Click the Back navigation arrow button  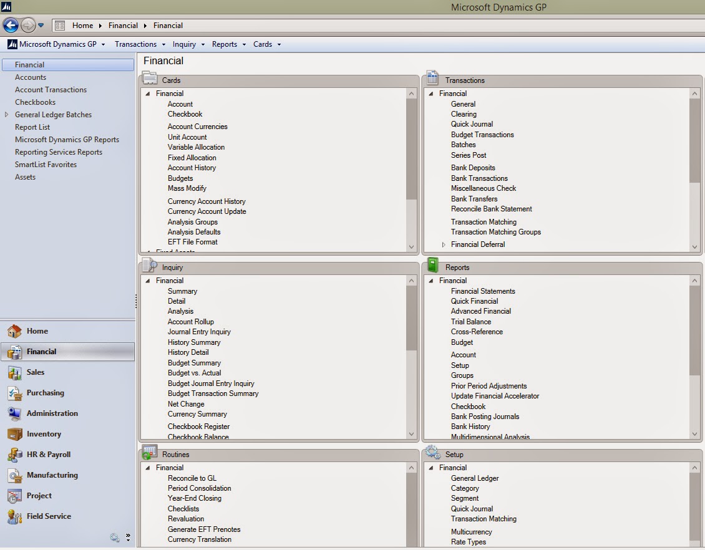pos(11,25)
